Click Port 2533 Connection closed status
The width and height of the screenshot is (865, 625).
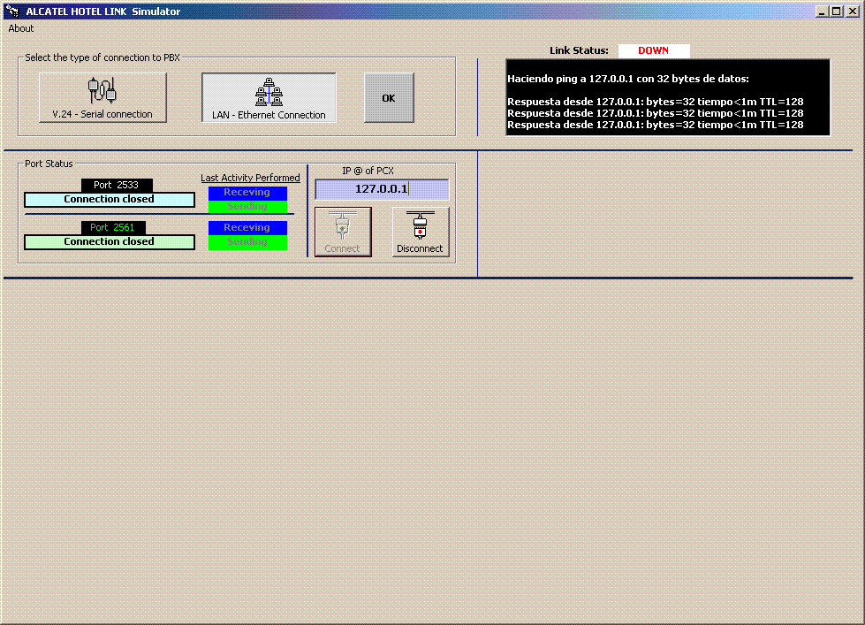110,199
